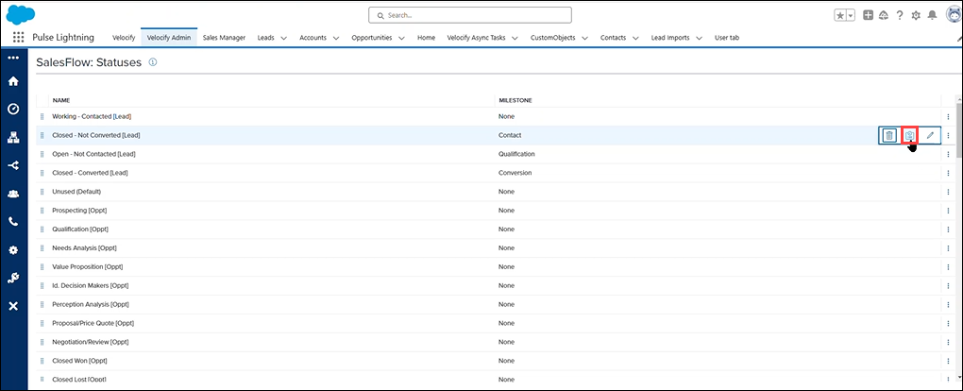Go to sidebar Home icon

click(13, 81)
